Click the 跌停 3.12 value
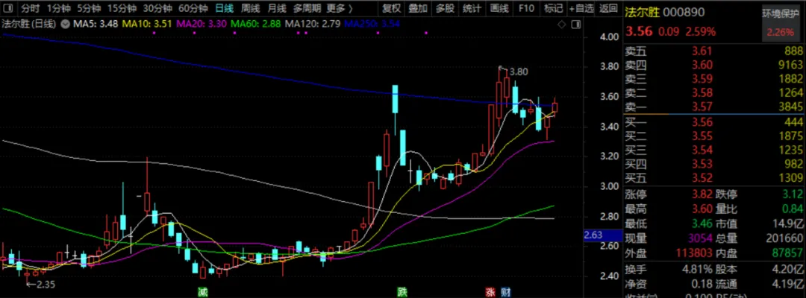The width and height of the screenshot is (806, 298). 792,195
